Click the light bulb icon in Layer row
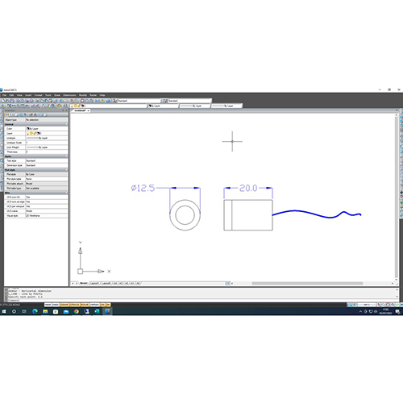 pos(28,133)
